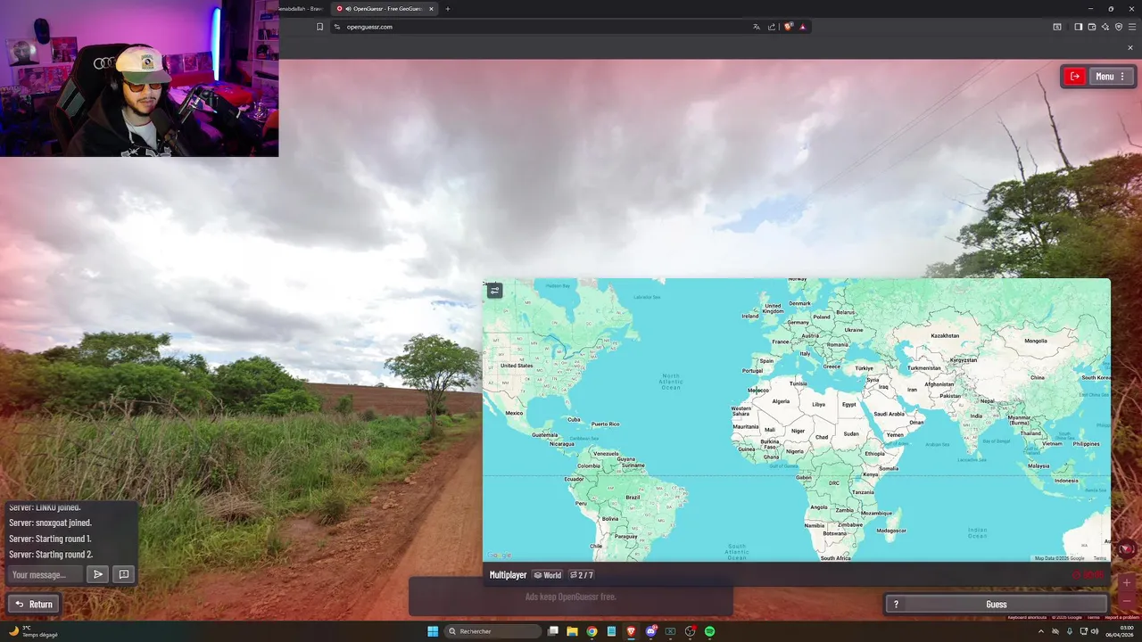This screenshot has width=1142, height=642.
Task: Click the compass icon beside map
Action: pos(1127,548)
